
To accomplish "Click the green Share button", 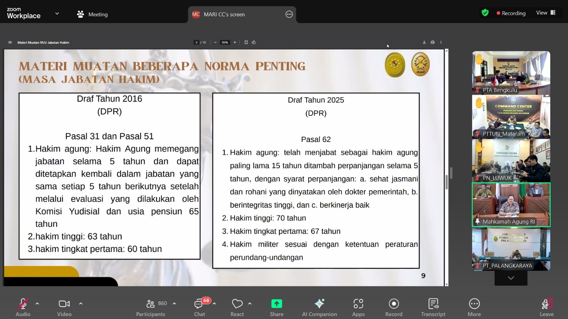I will click(x=277, y=307).
